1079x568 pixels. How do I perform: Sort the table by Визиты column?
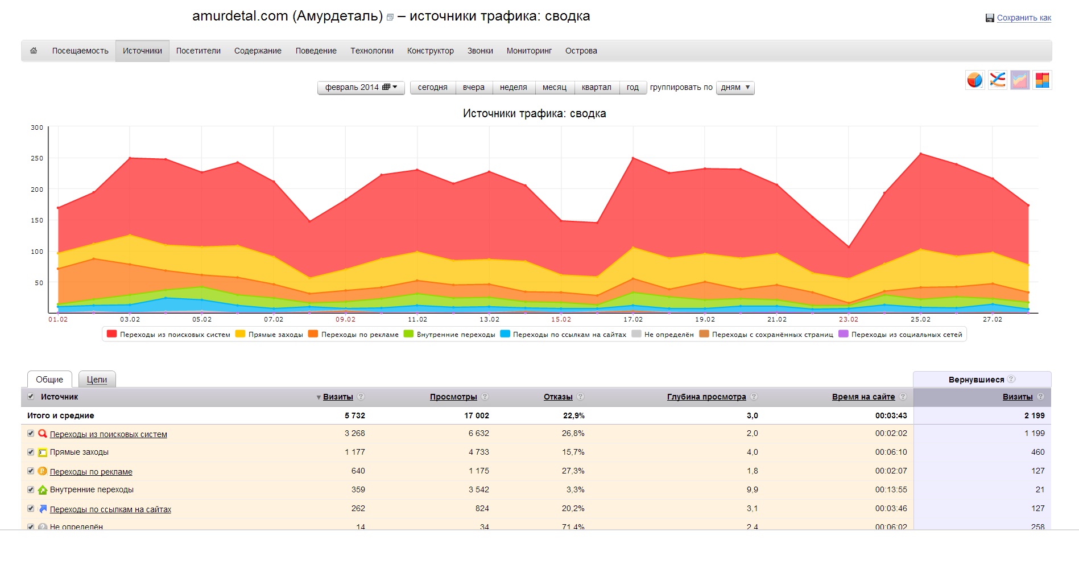[338, 397]
